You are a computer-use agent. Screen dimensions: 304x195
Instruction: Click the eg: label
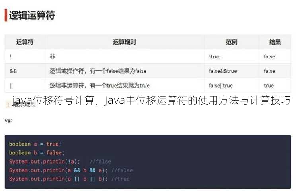tap(8, 120)
